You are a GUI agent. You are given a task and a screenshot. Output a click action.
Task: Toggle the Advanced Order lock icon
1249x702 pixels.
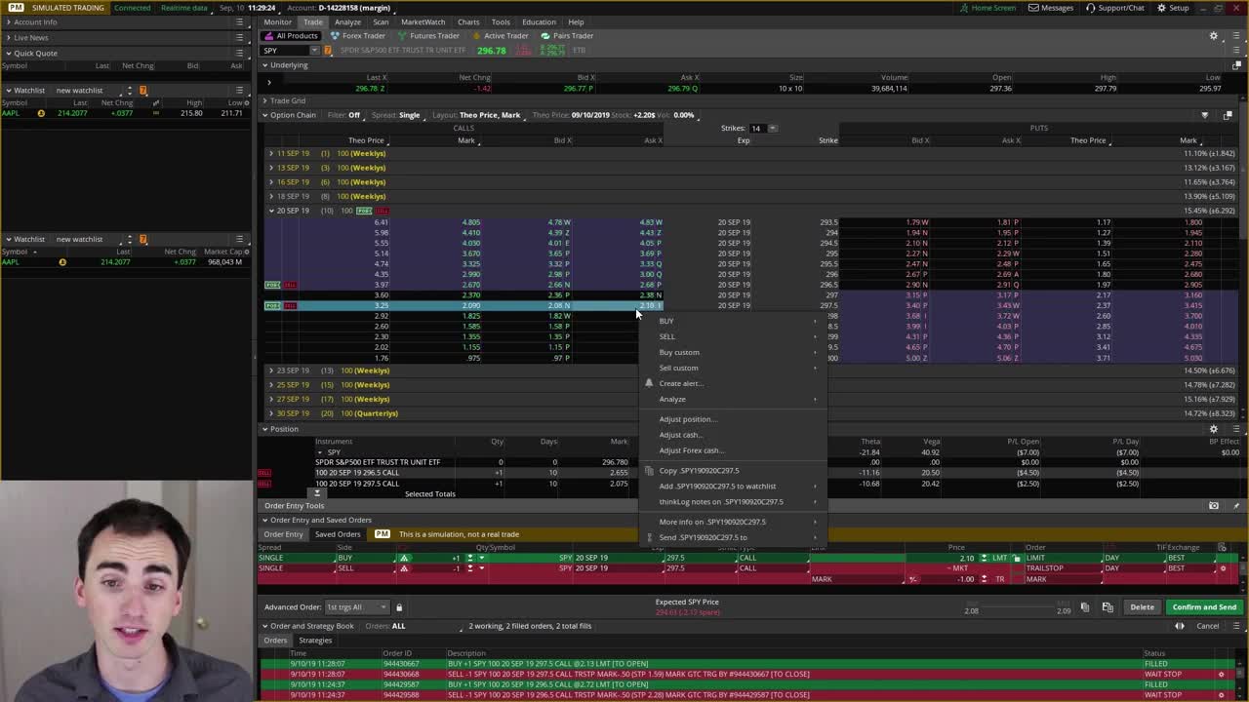coord(398,607)
